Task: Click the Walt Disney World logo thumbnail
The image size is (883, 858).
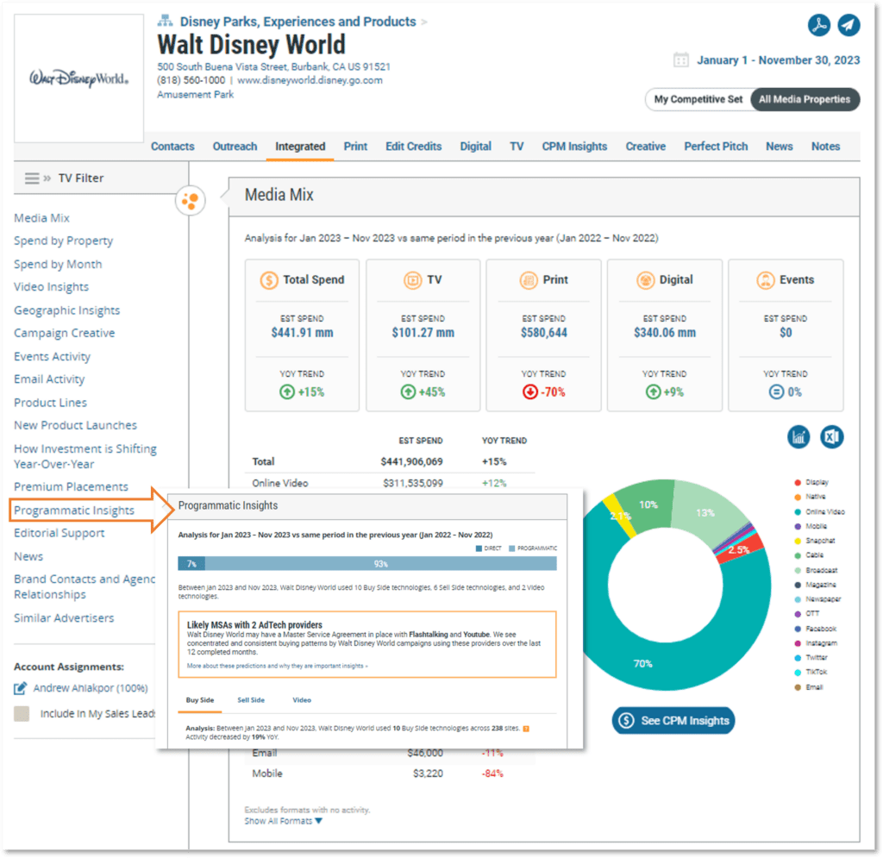Action: 78,78
